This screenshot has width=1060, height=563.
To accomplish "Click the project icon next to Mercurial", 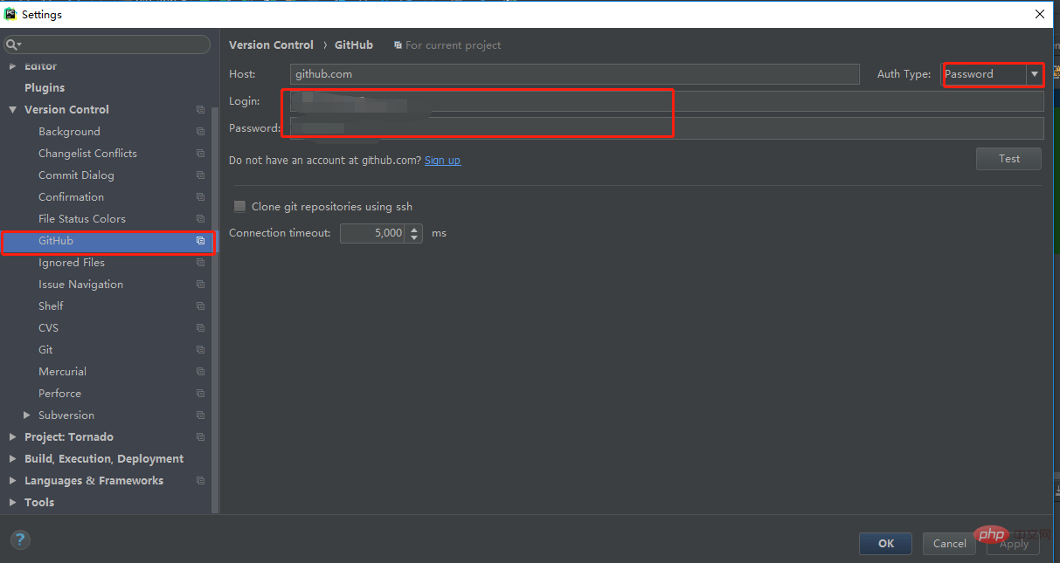I will click(x=200, y=372).
